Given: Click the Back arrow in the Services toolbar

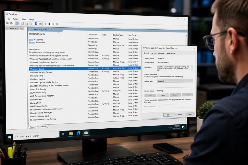Looking at the screenshot, I should tap(7, 23).
